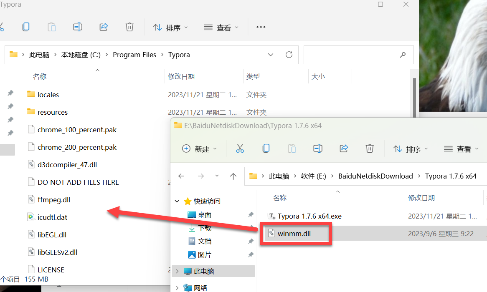Click Program Files breadcrumb segment
The height and width of the screenshot is (292, 487).
(x=134, y=55)
